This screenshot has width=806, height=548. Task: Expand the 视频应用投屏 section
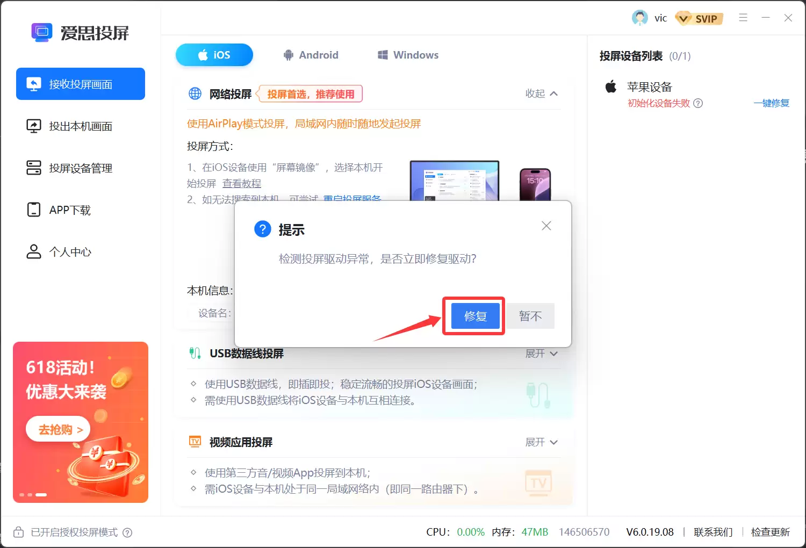(x=541, y=442)
